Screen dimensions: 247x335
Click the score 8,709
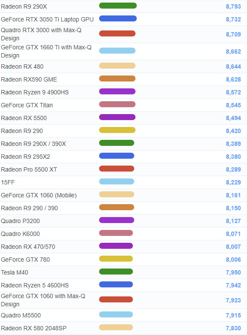click(233, 34)
